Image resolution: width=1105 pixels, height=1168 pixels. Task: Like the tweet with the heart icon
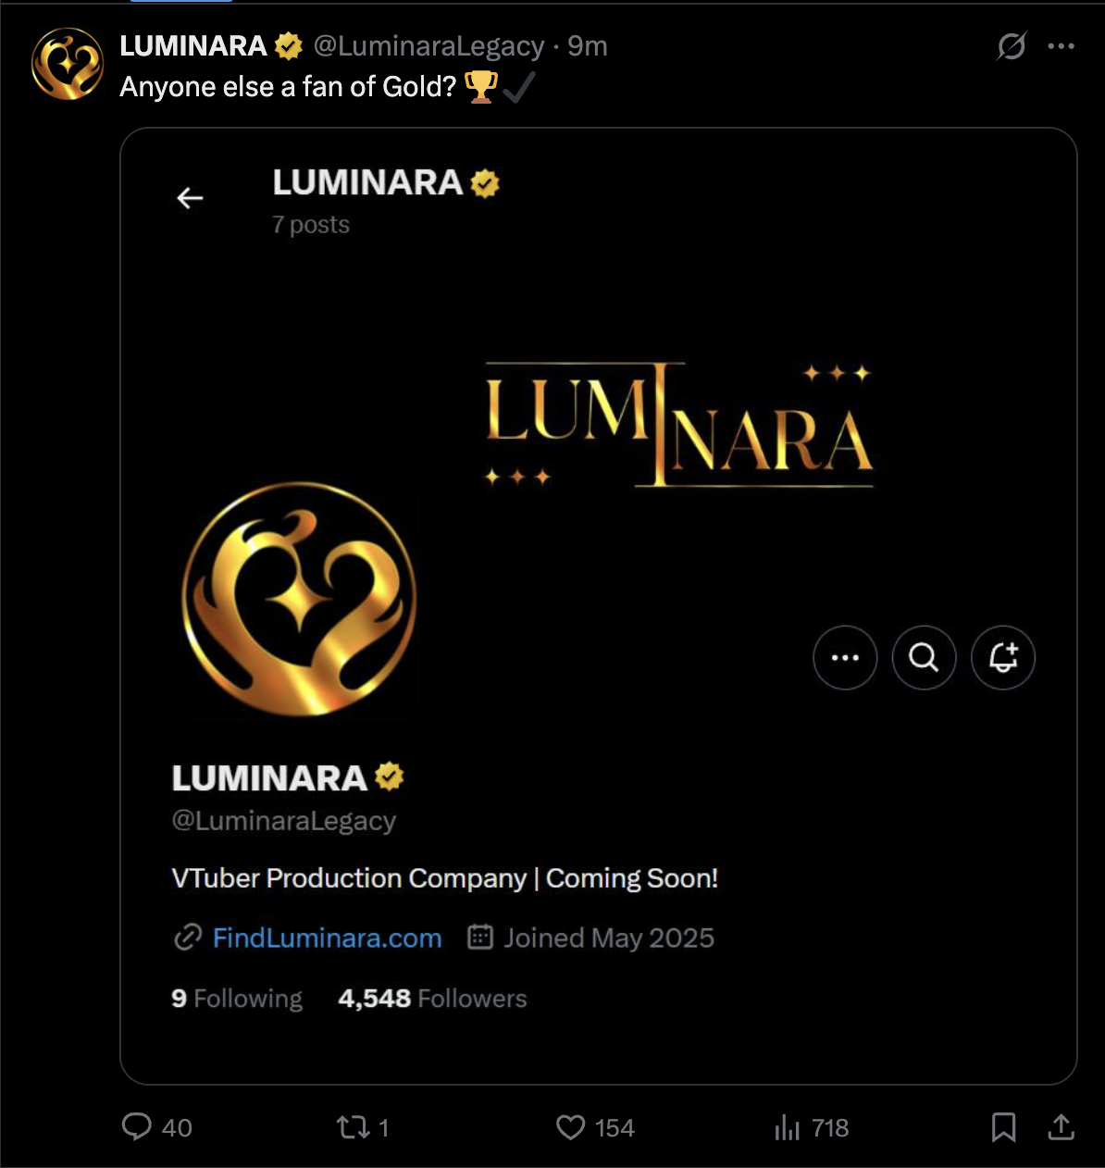coord(570,1127)
